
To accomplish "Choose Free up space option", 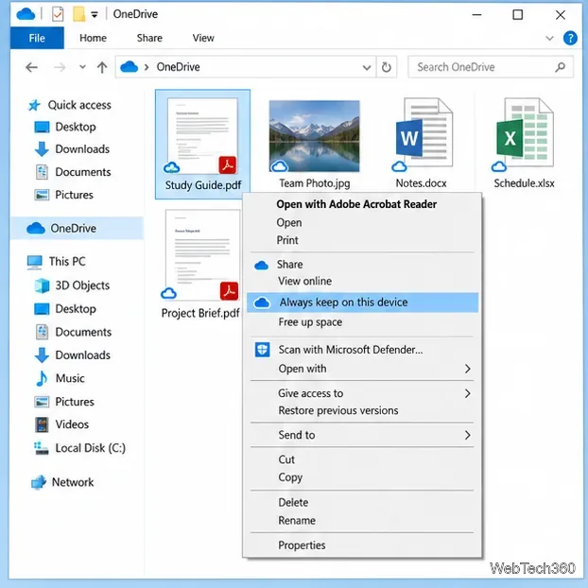I will pyautogui.click(x=310, y=322).
